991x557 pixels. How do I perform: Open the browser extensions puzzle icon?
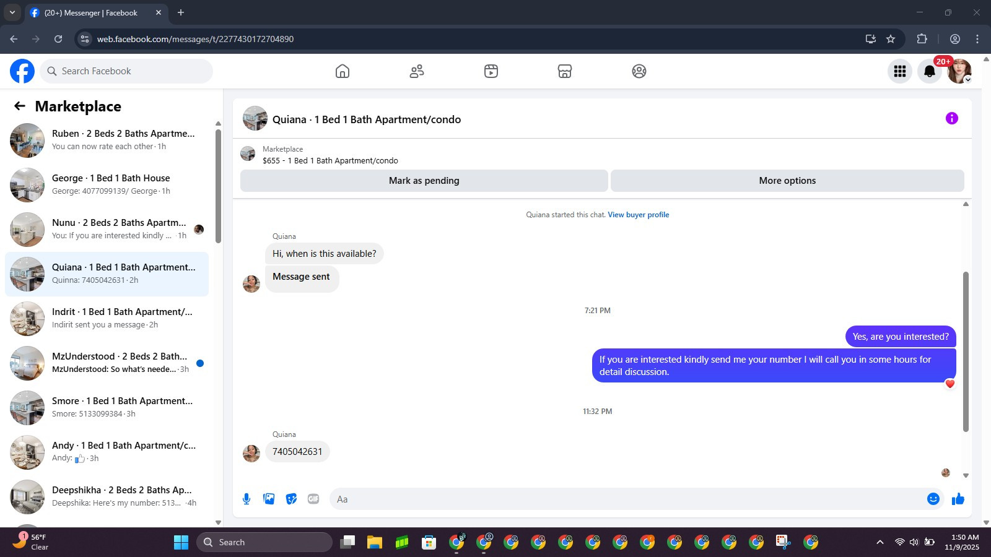click(x=922, y=39)
